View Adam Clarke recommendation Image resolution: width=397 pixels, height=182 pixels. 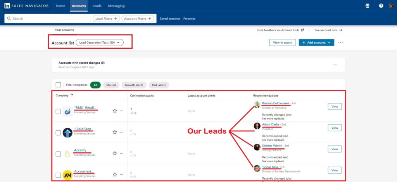(x=335, y=128)
